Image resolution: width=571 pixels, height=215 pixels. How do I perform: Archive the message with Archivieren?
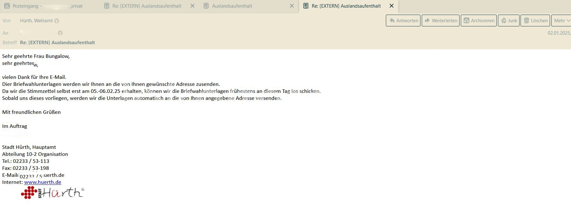pyautogui.click(x=479, y=21)
